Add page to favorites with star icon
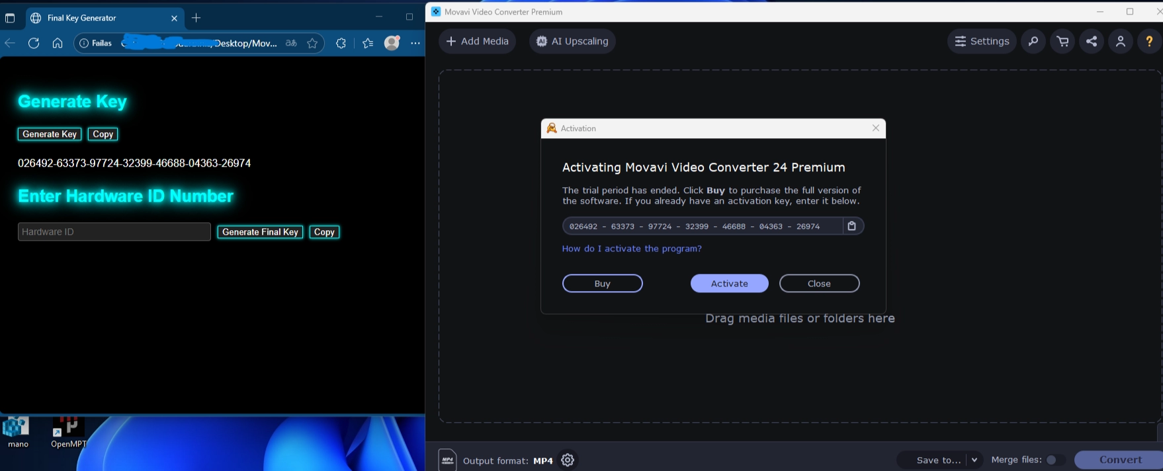This screenshot has height=471, width=1163. click(312, 43)
